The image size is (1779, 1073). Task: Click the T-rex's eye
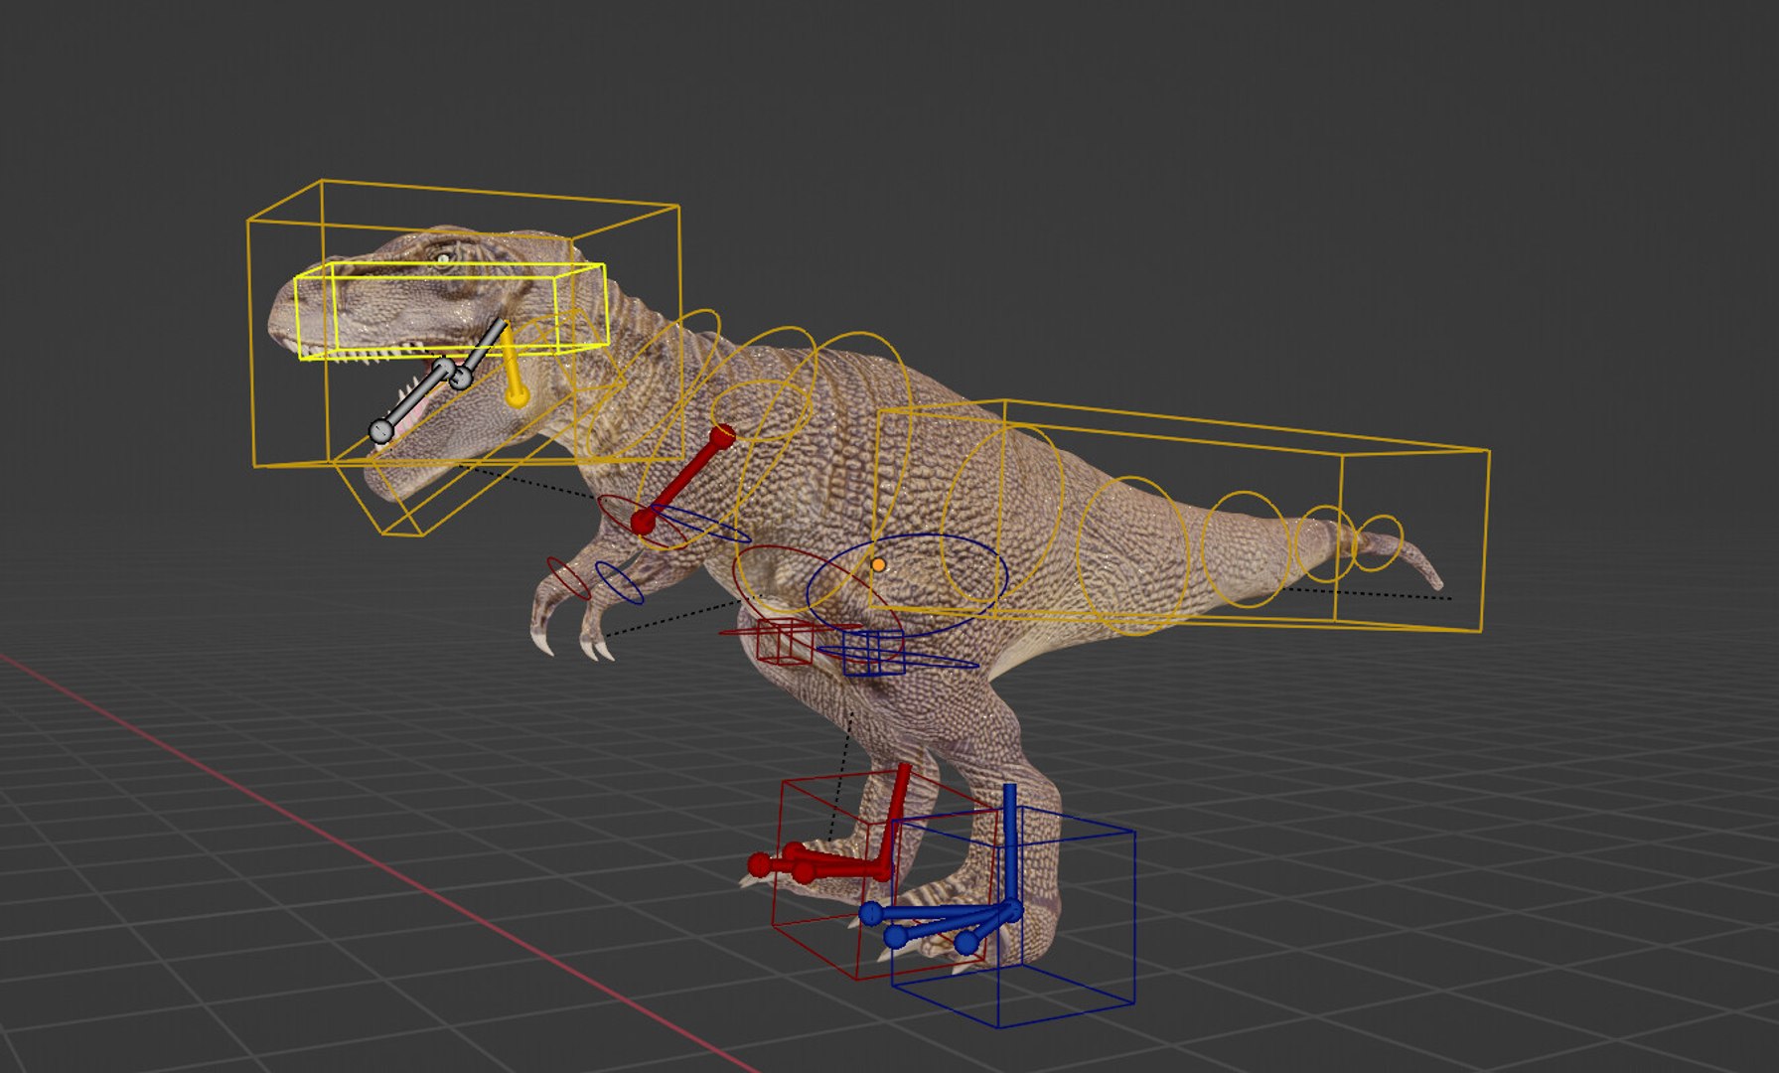443,258
